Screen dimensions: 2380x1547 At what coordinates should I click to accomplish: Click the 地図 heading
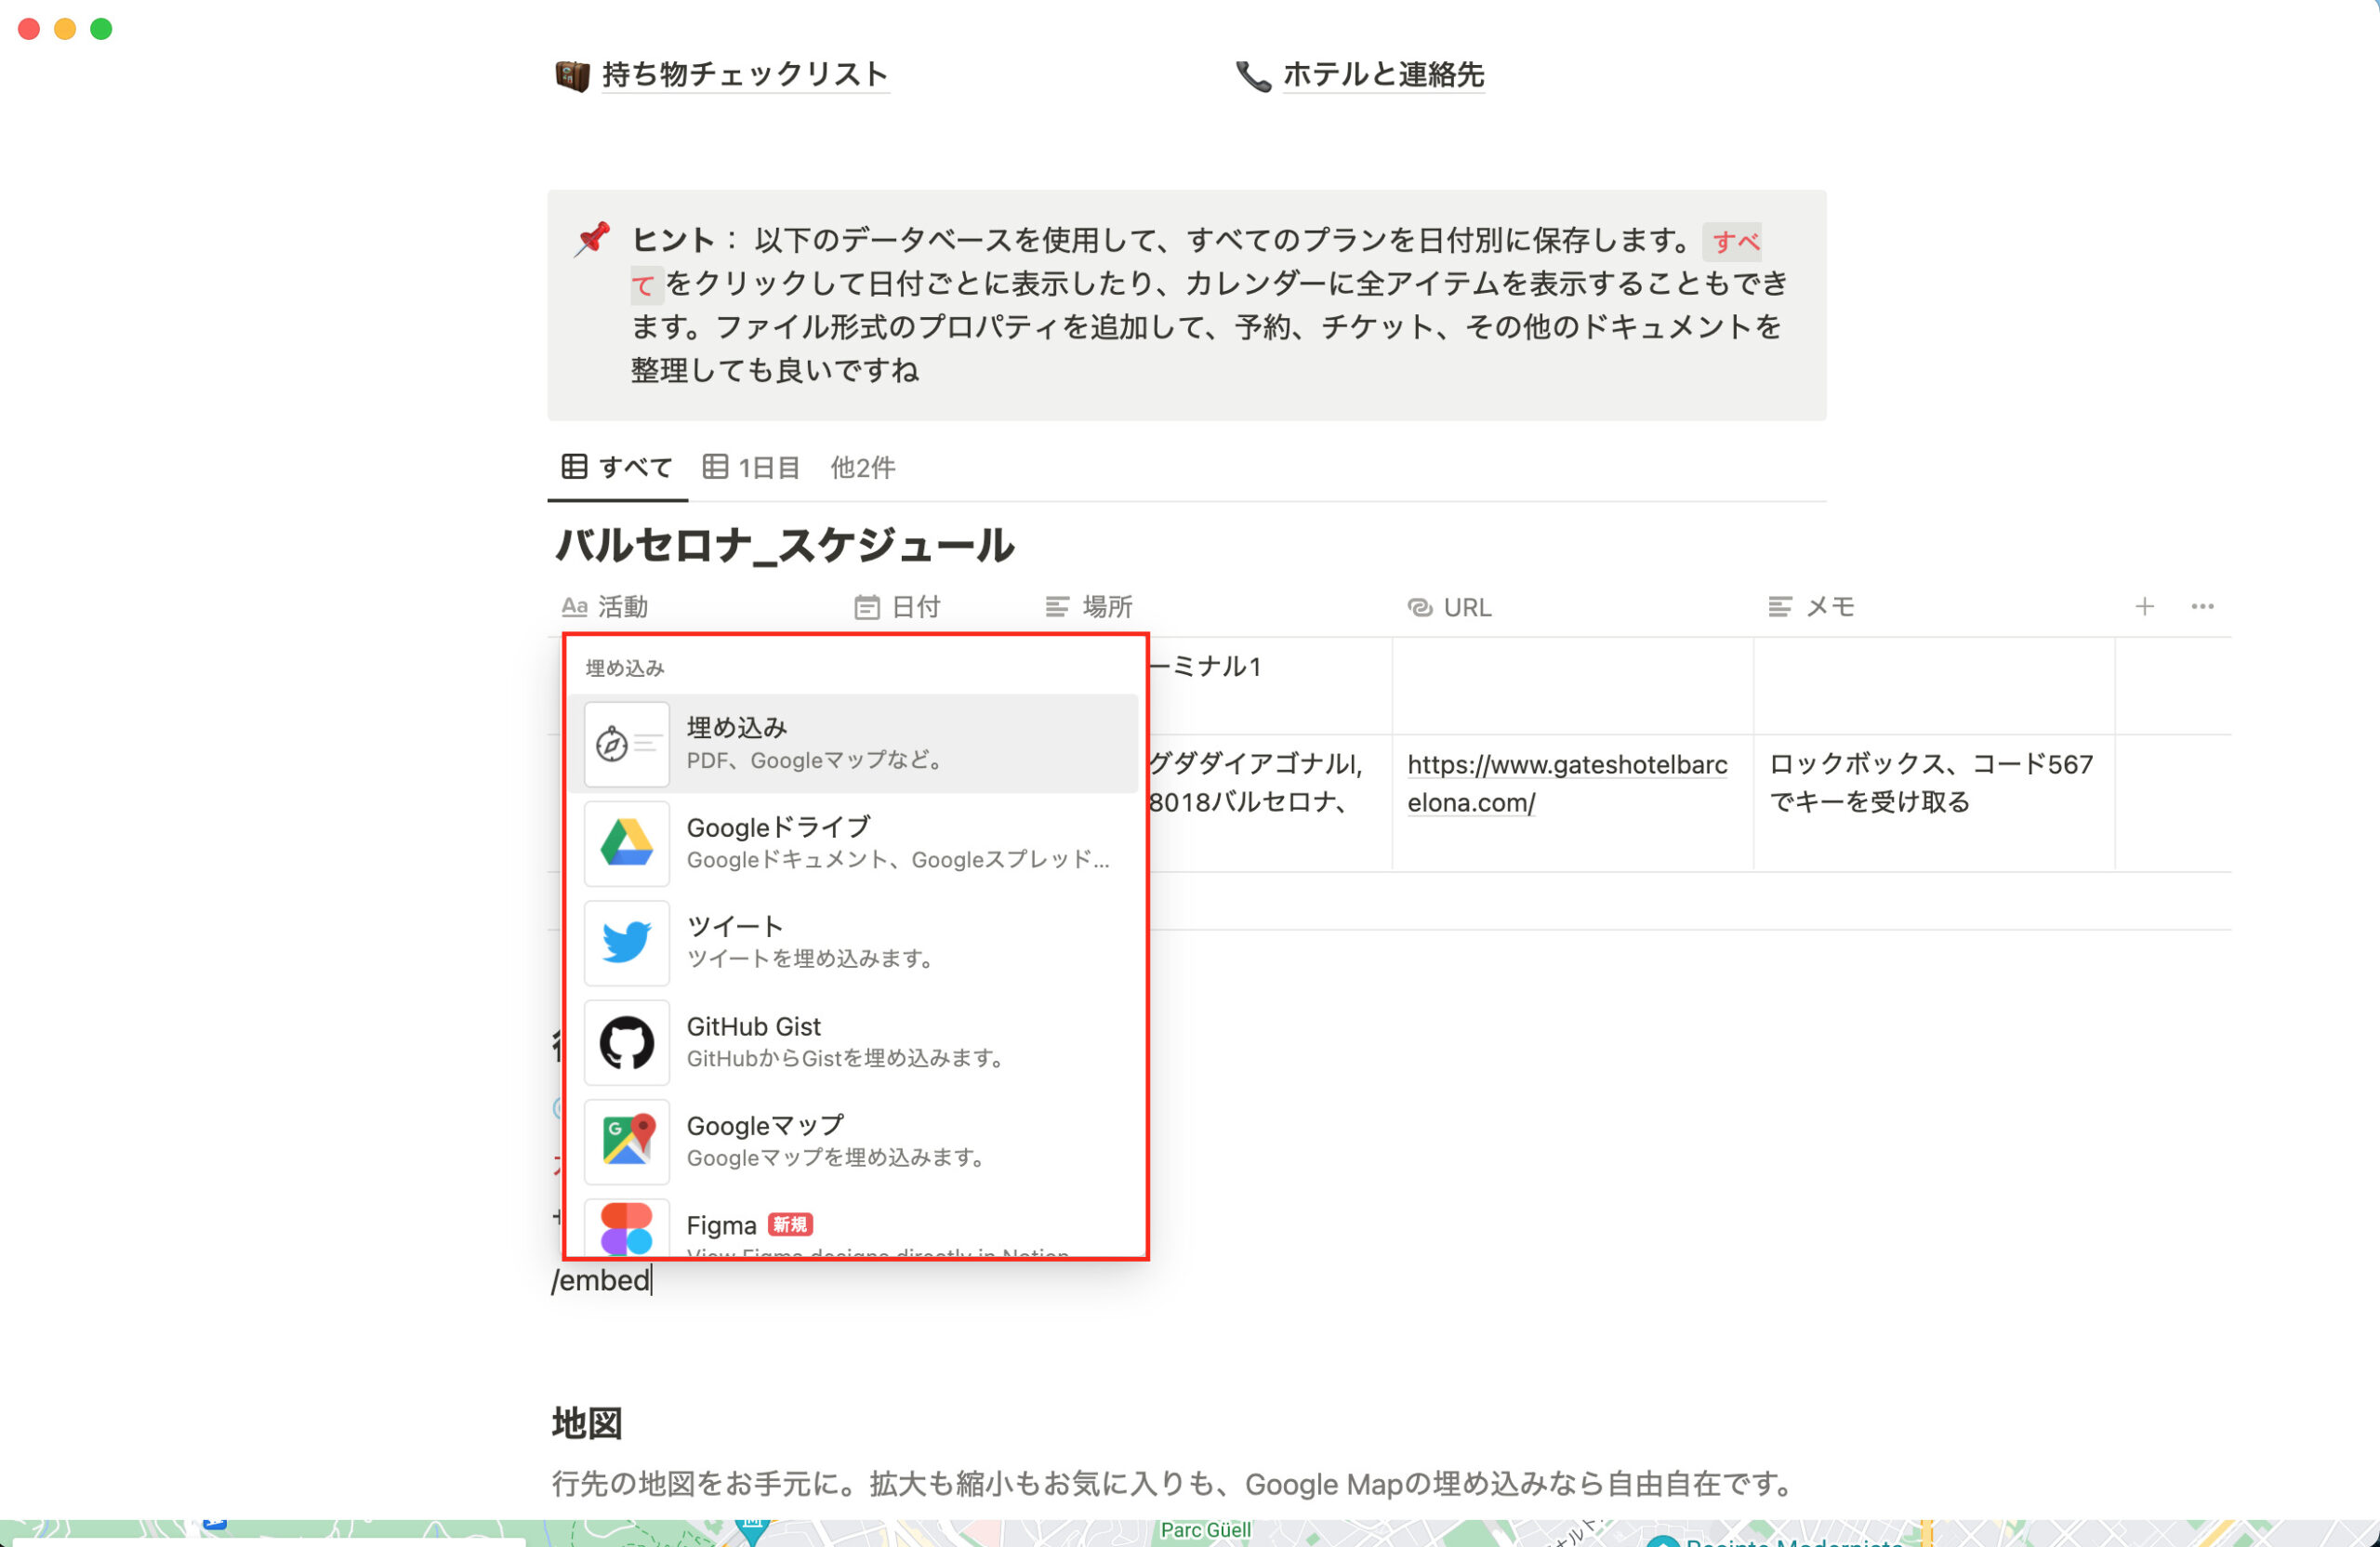[587, 1423]
